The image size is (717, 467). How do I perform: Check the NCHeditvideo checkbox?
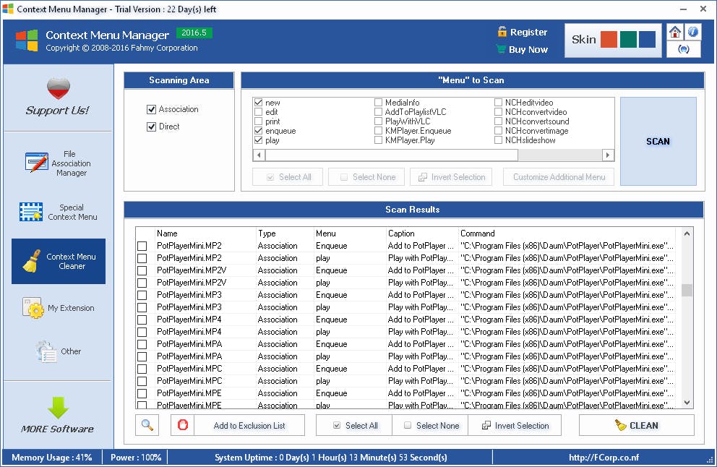(499, 103)
